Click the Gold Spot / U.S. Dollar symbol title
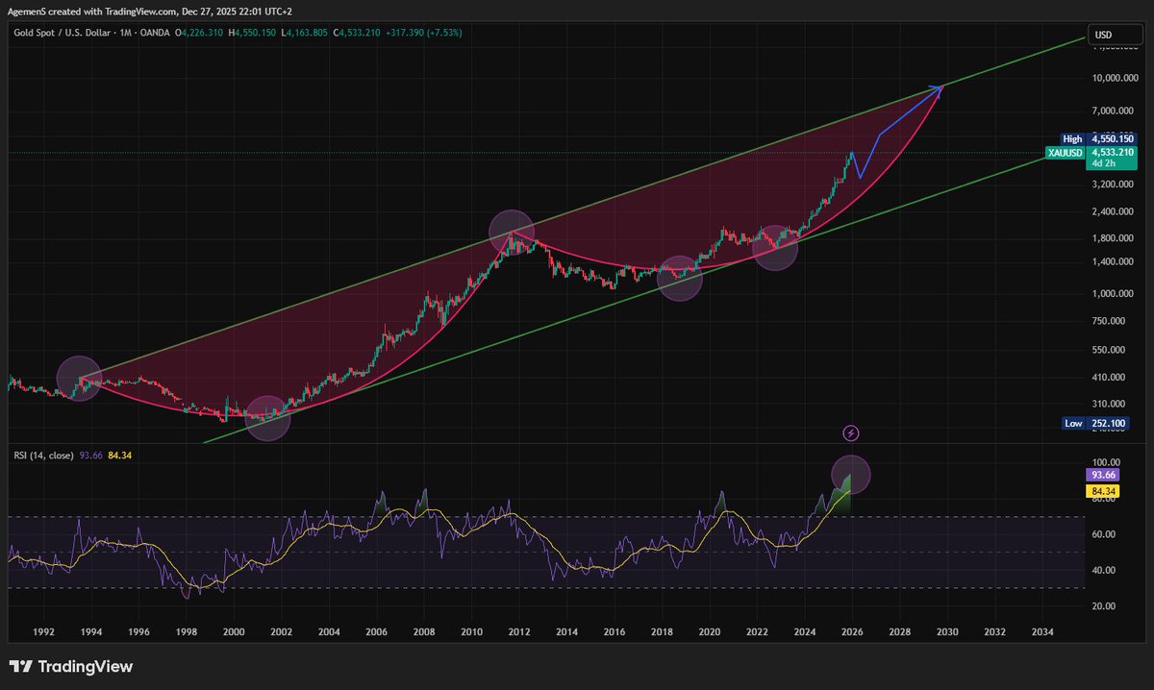This screenshot has height=690, width=1154. point(63,32)
